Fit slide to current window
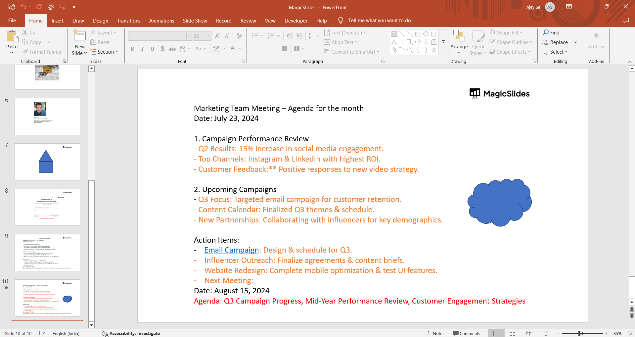 tap(630, 333)
